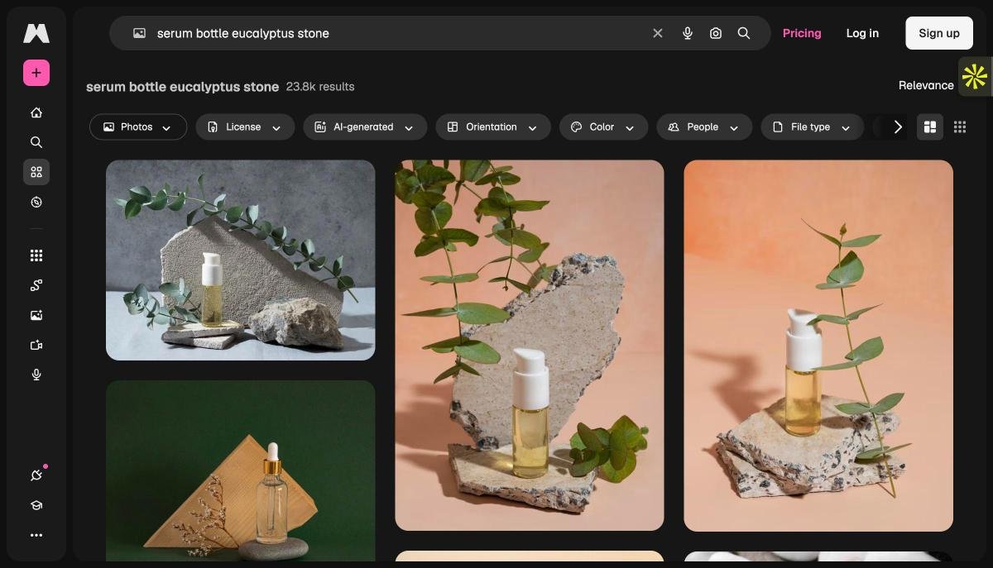
Task: Click the curved path tool sidebar icon
Action: pos(36,285)
